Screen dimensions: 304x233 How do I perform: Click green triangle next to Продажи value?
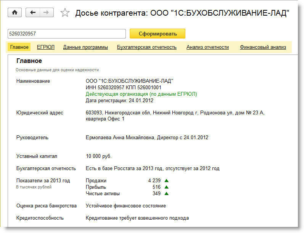[x=166, y=180]
